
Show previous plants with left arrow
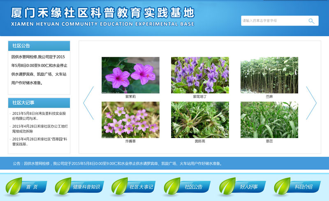[88, 103]
